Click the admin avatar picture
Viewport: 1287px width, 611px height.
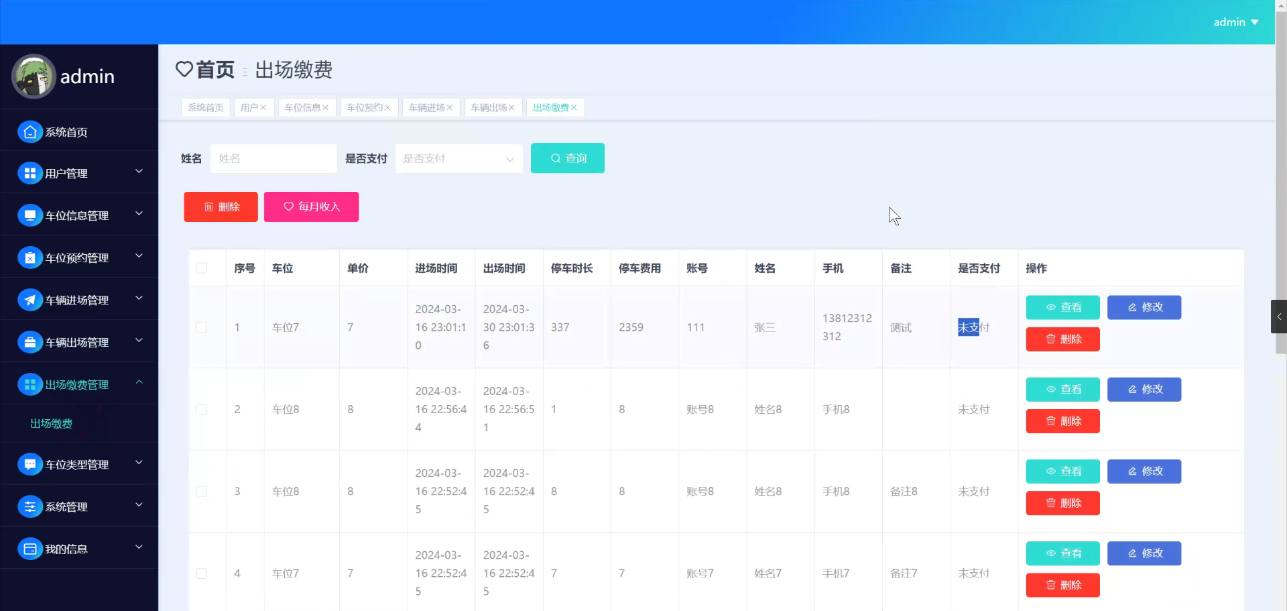pyautogui.click(x=34, y=76)
